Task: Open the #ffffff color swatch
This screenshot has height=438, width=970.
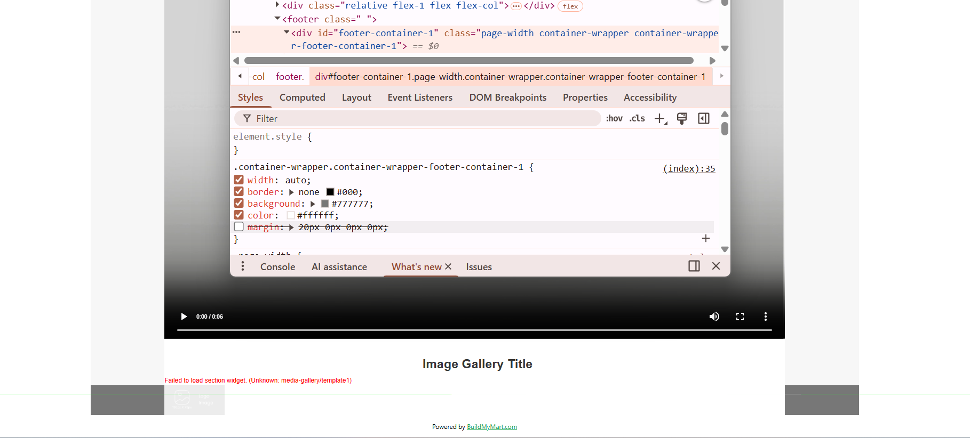Action: tap(291, 215)
